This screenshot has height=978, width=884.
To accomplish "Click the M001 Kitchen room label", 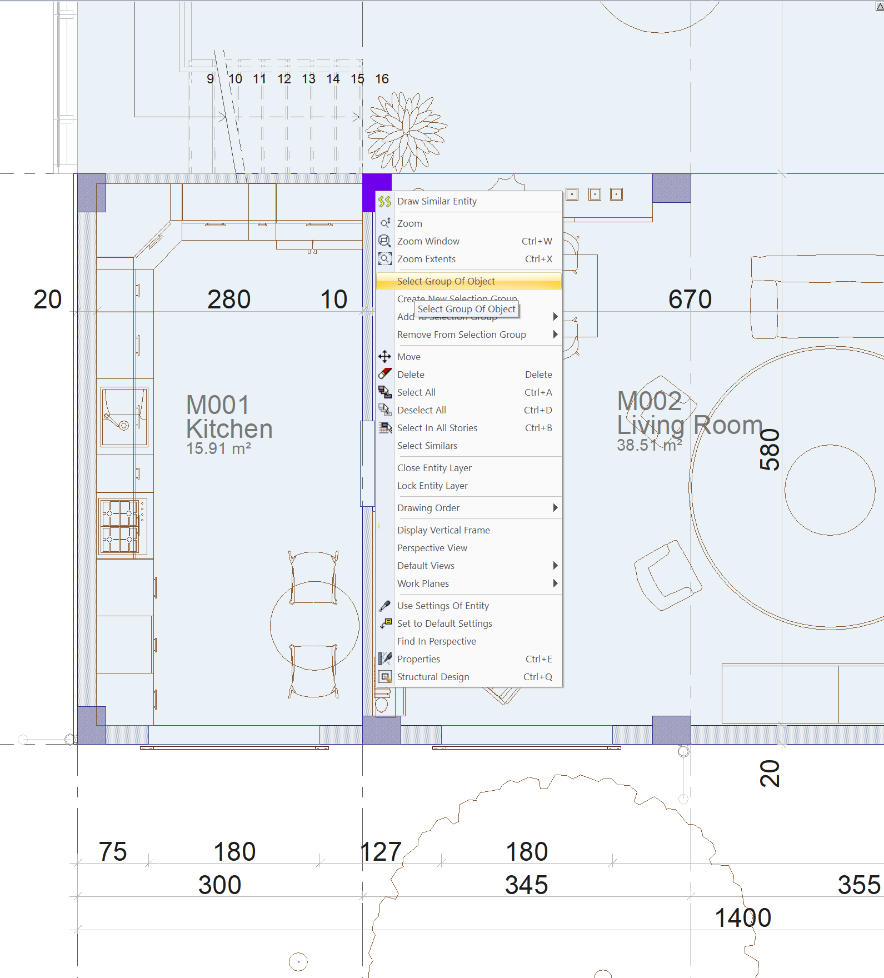I will point(229,417).
